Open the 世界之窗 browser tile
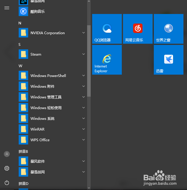The width and height of the screenshot is (187, 190). click(x=169, y=29)
